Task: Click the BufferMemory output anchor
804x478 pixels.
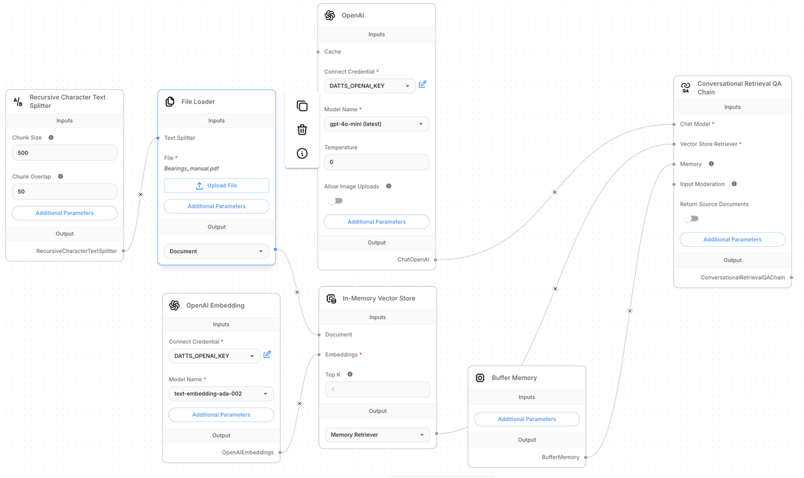Action: [585, 457]
